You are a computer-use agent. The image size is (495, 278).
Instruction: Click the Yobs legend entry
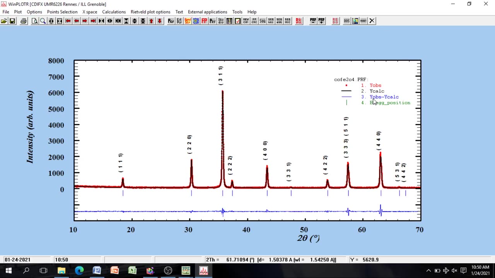(x=376, y=85)
